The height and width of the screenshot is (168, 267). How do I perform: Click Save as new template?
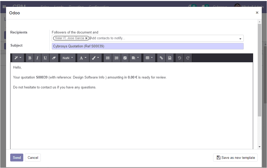click(x=235, y=158)
